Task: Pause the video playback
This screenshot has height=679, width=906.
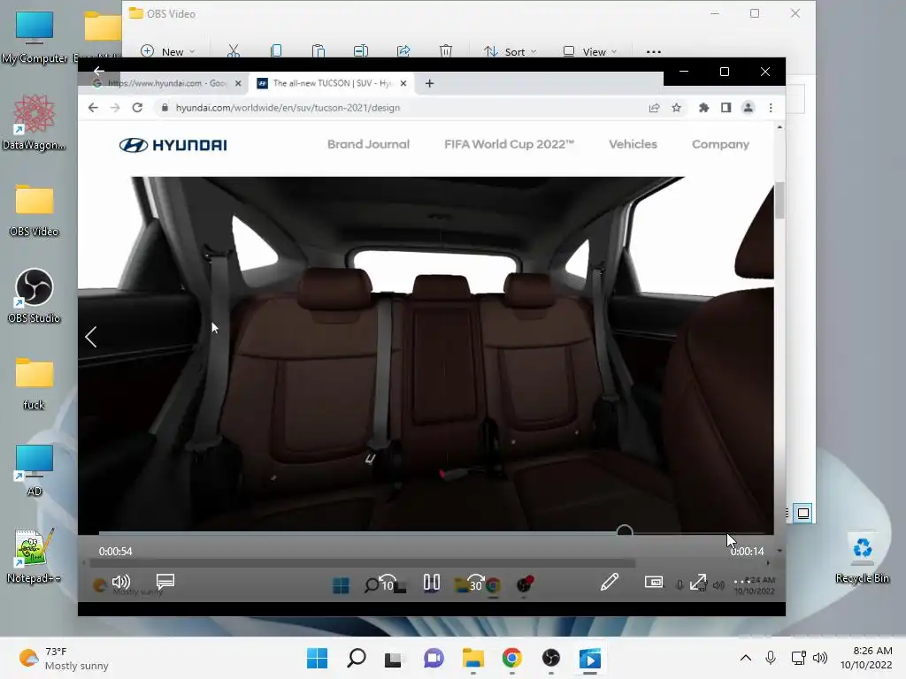Action: coord(432,582)
